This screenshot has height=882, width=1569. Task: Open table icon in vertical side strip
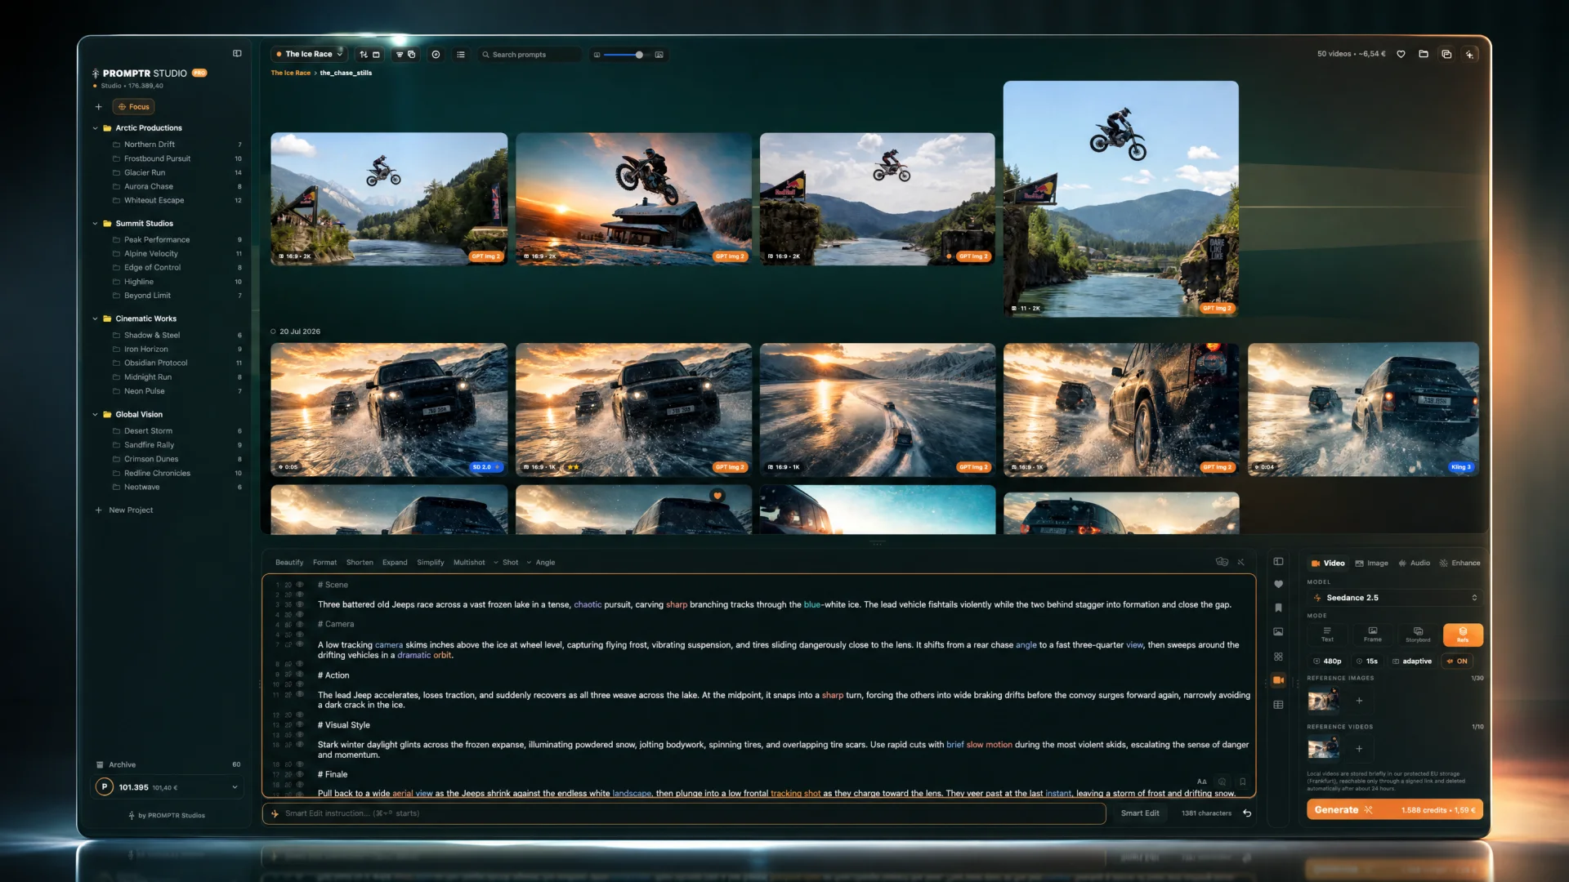tap(1278, 705)
